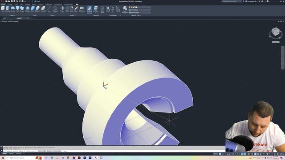The image size is (285, 160).
Task: Open the Express Tools ribbon tab
Action: point(58,4)
